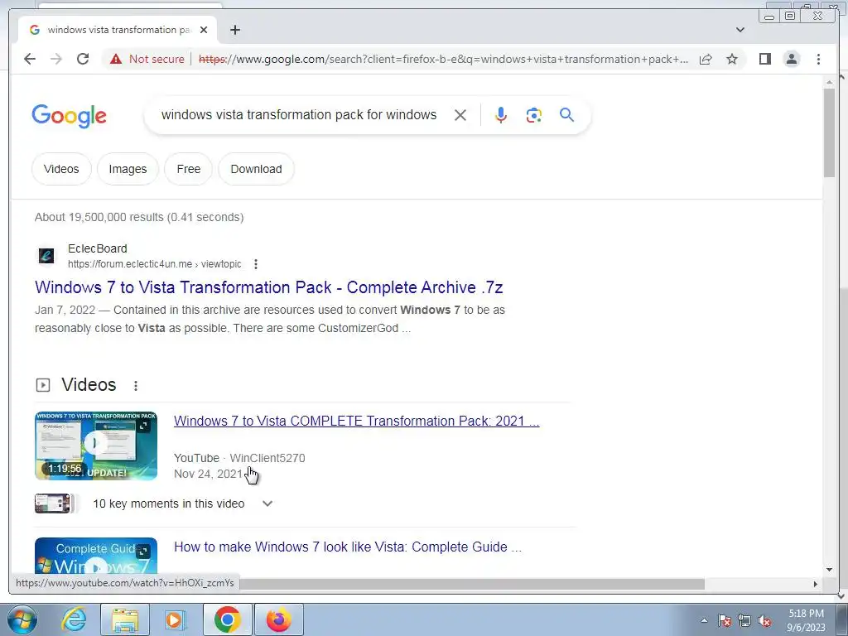Click the results count text
Image resolution: width=848 pixels, height=636 pixels.
pos(139,217)
